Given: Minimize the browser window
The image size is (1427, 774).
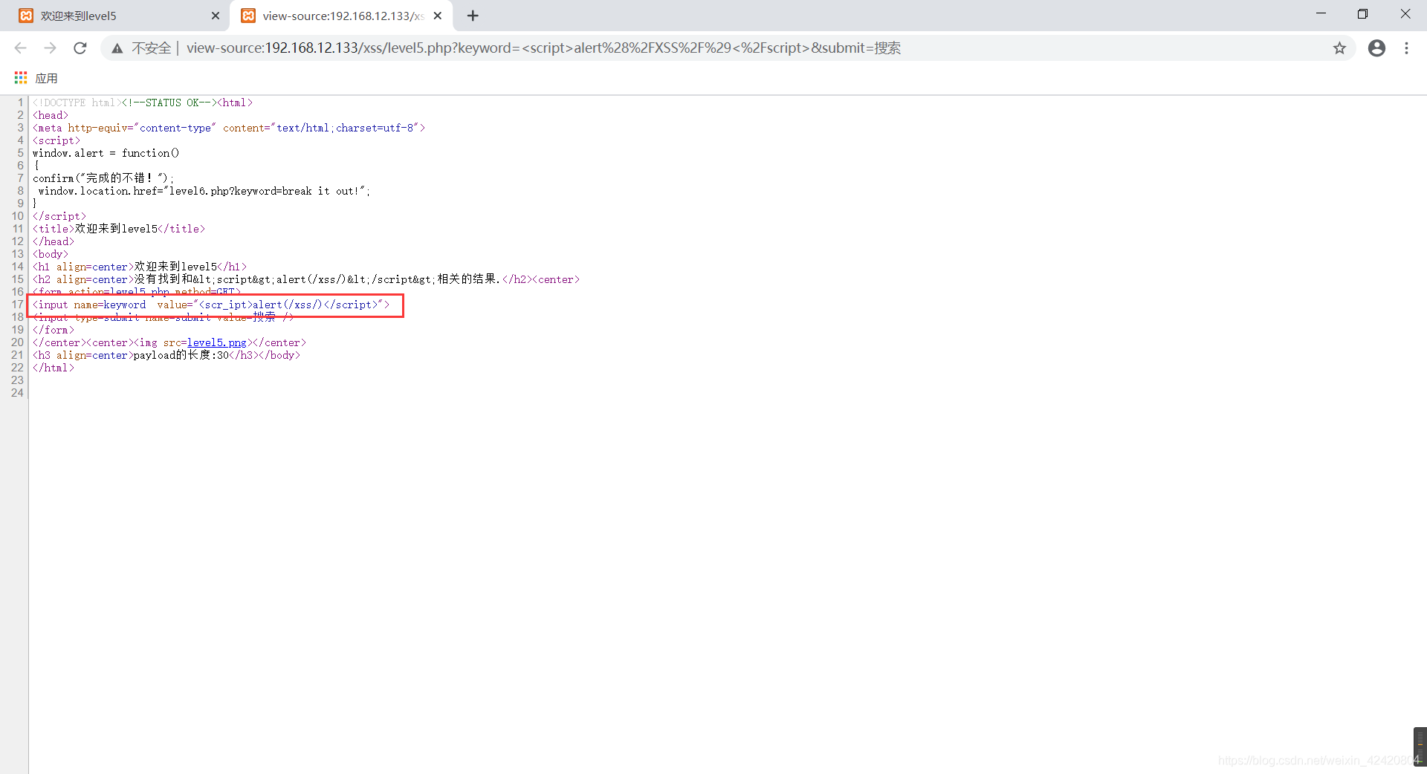Looking at the screenshot, I should click(x=1321, y=14).
